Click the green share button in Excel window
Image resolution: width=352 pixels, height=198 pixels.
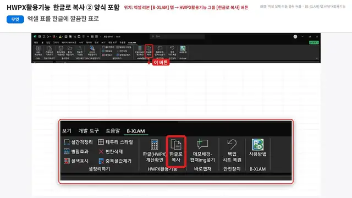pyautogui.click(x=313, y=42)
